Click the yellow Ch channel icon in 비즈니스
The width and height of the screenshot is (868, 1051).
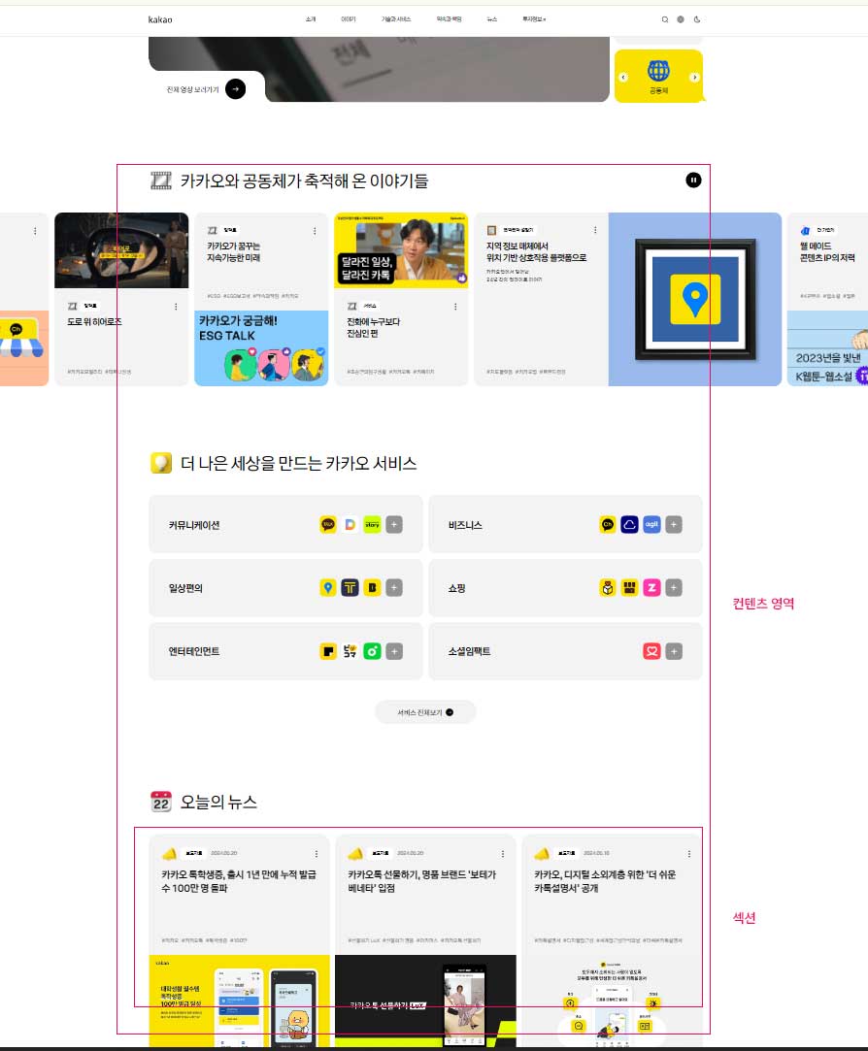(607, 524)
